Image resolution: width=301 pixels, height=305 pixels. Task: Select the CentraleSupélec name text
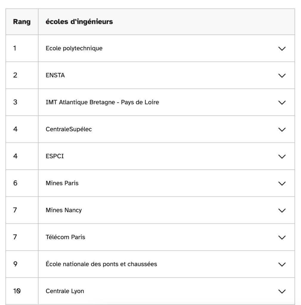point(69,129)
